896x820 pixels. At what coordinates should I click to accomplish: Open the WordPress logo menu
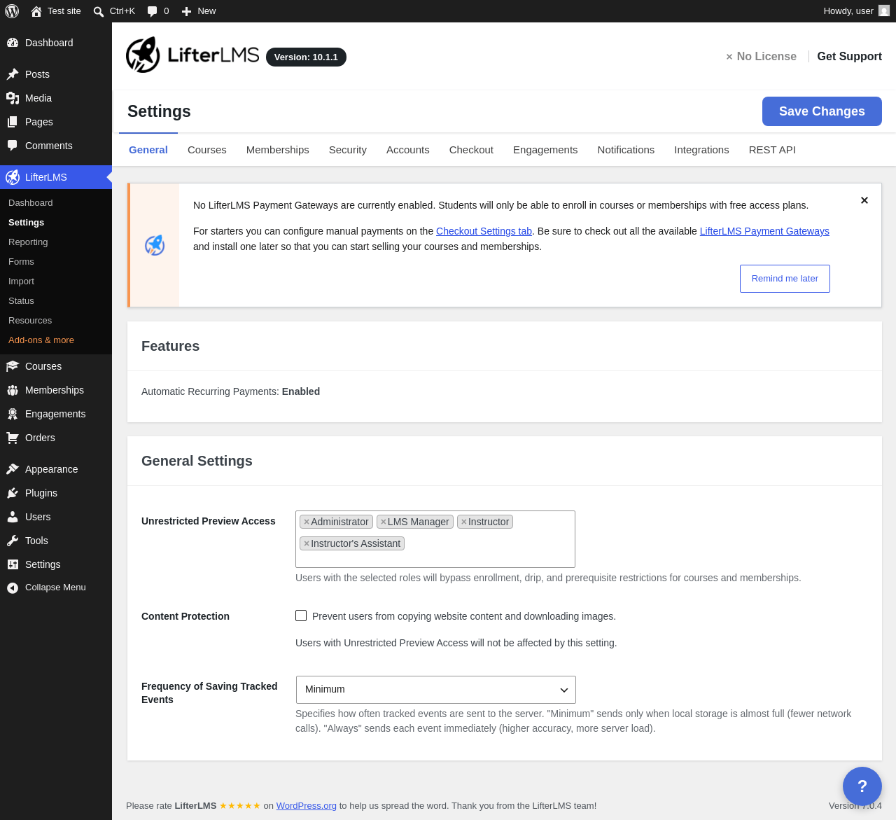[x=12, y=11]
